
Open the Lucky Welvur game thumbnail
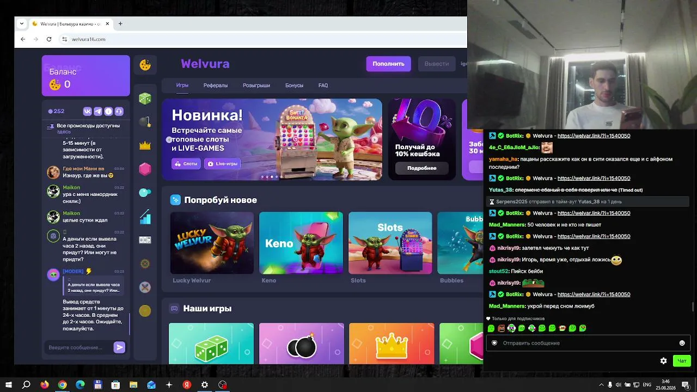click(212, 243)
